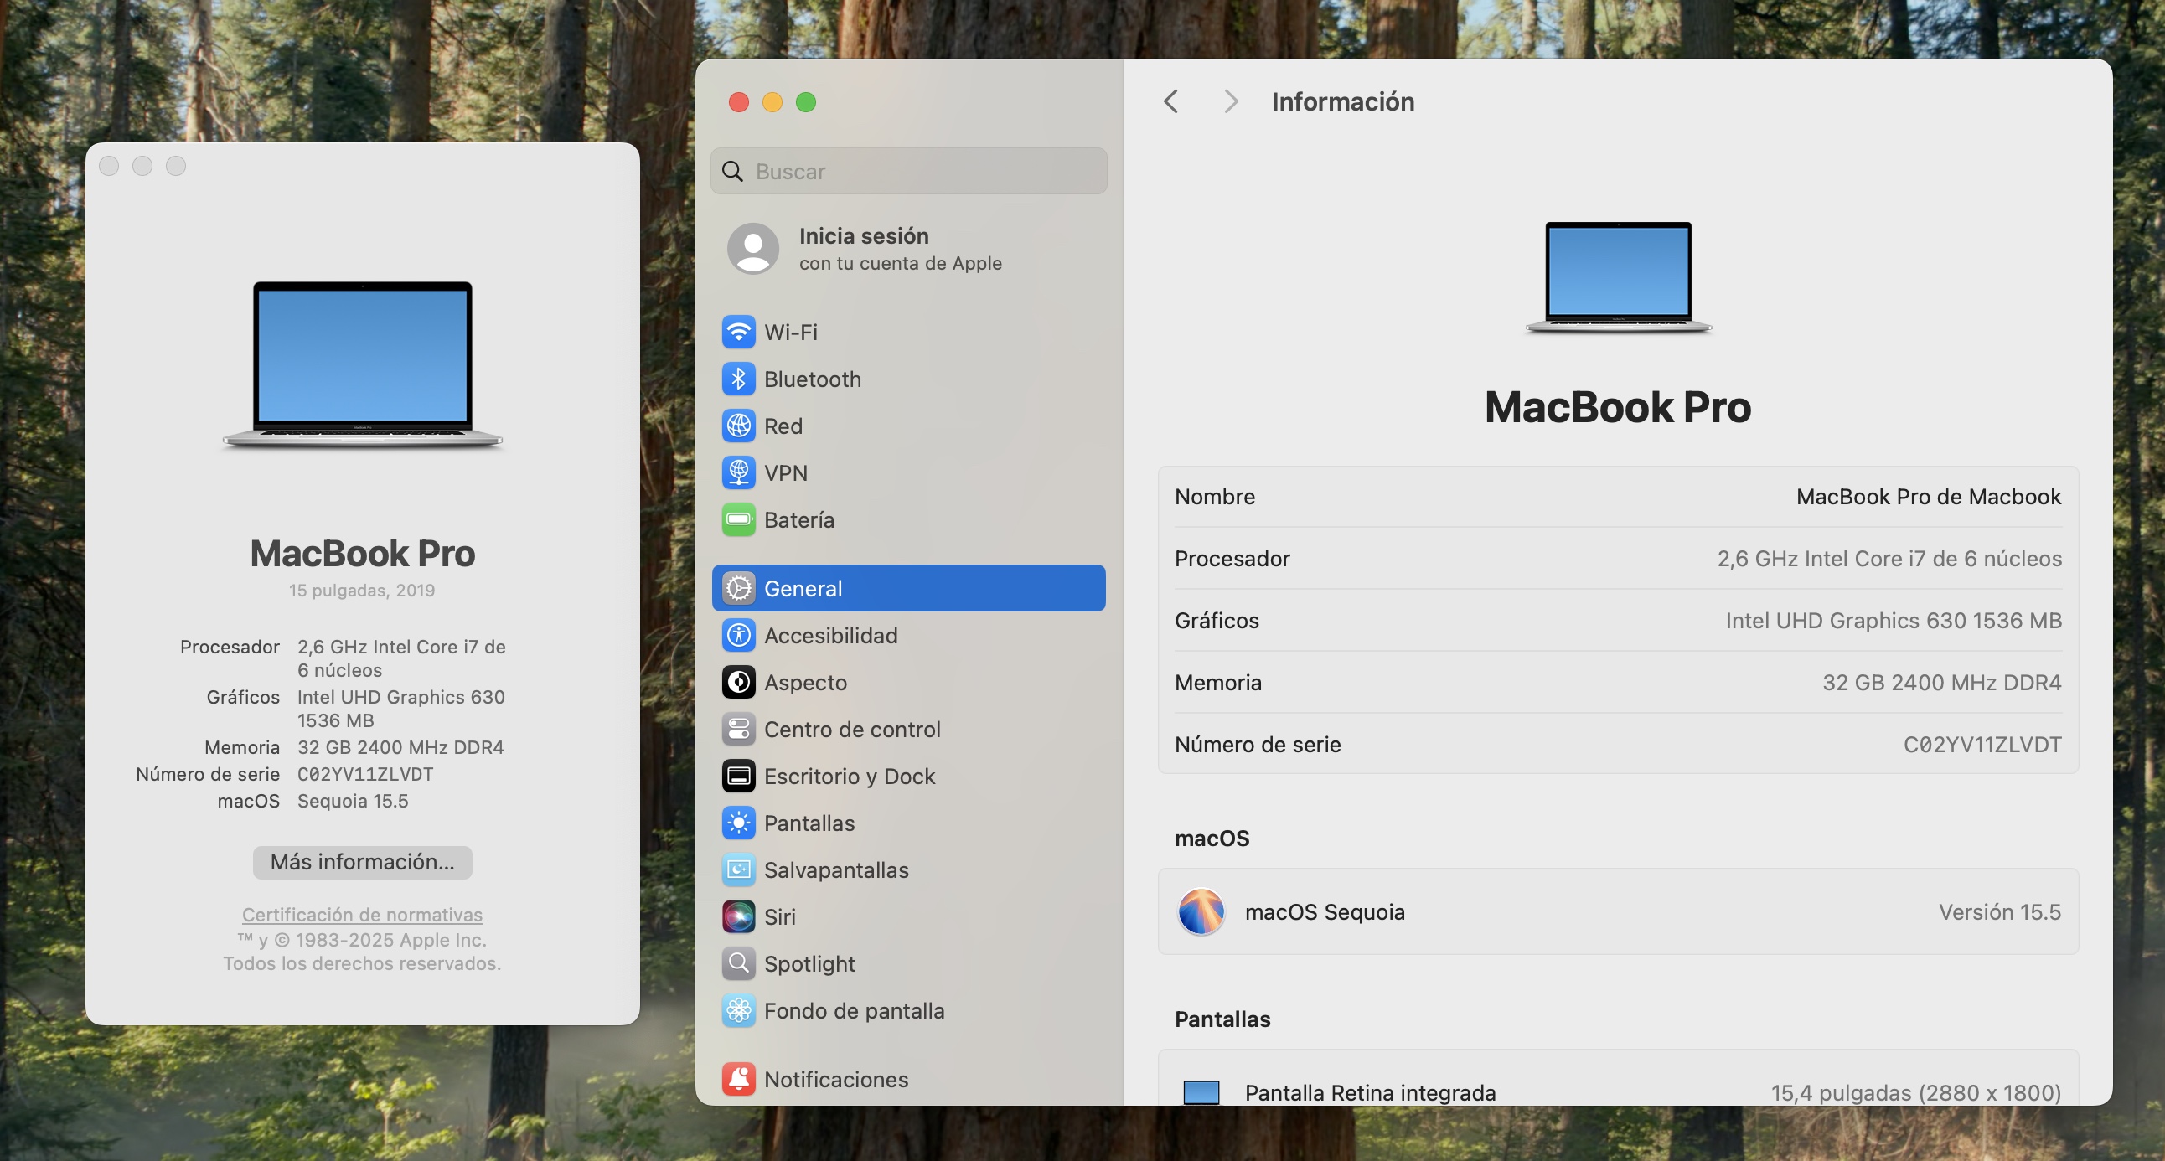Select the Pantallas sidebar label
This screenshot has height=1161, width=2165.
[809, 823]
